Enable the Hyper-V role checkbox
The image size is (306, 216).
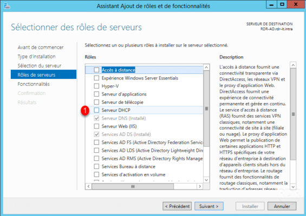(x=96, y=86)
